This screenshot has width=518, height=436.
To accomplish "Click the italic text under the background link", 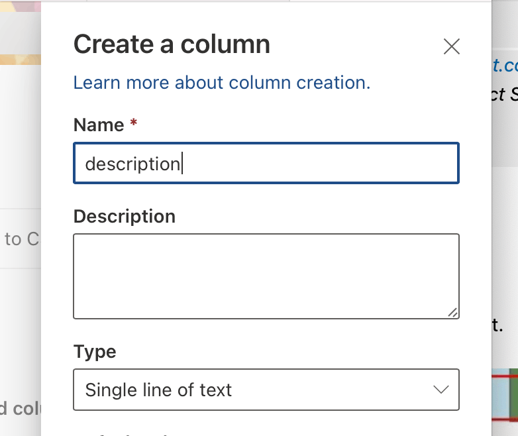I will (x=505, y=94).
